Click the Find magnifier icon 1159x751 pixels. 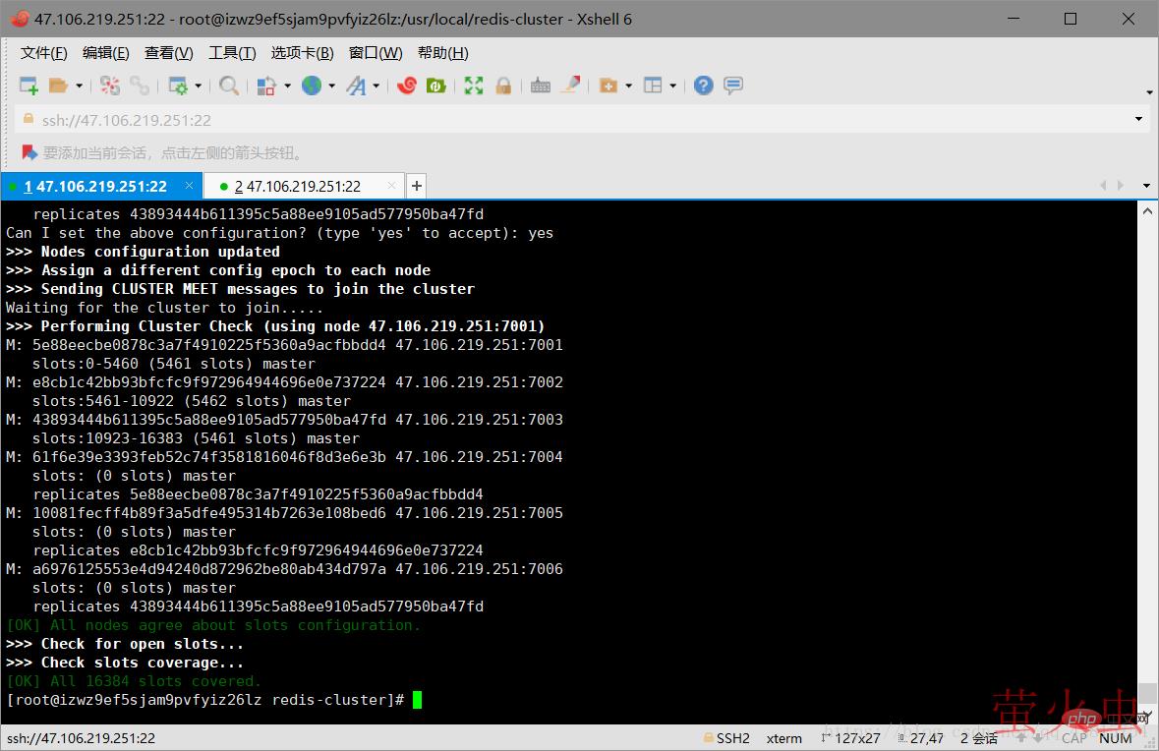pyautogui.click(x=228, y=87)
